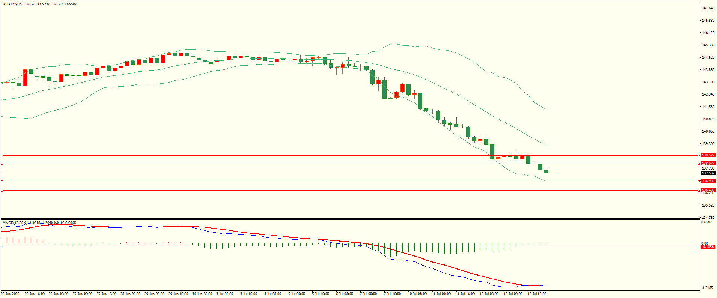
Task: Click price axis label 147.640
Action: pyautogui.click(x=708, y=8)
